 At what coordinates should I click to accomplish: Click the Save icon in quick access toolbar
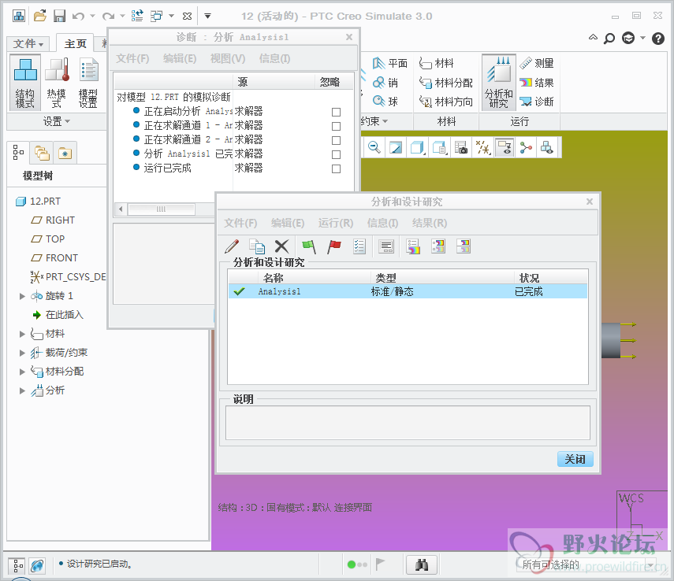pyautogui.click(x=59, y=17)
